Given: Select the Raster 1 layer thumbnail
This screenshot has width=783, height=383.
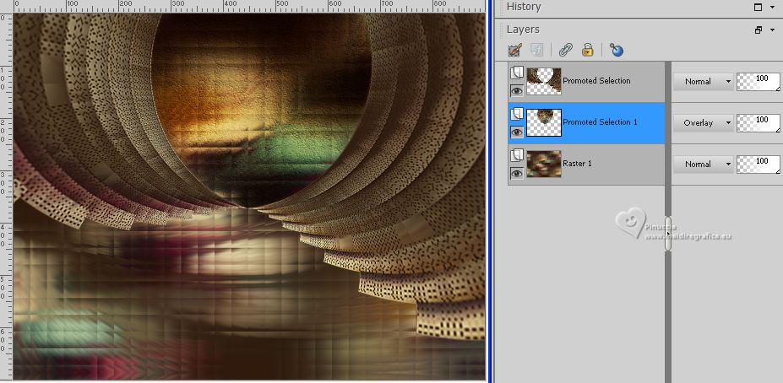Looking at the screenshot, I should pos(544,164).
